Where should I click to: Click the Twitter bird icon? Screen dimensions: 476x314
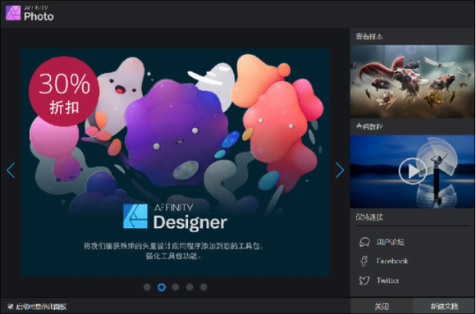[x=364, y=280]
